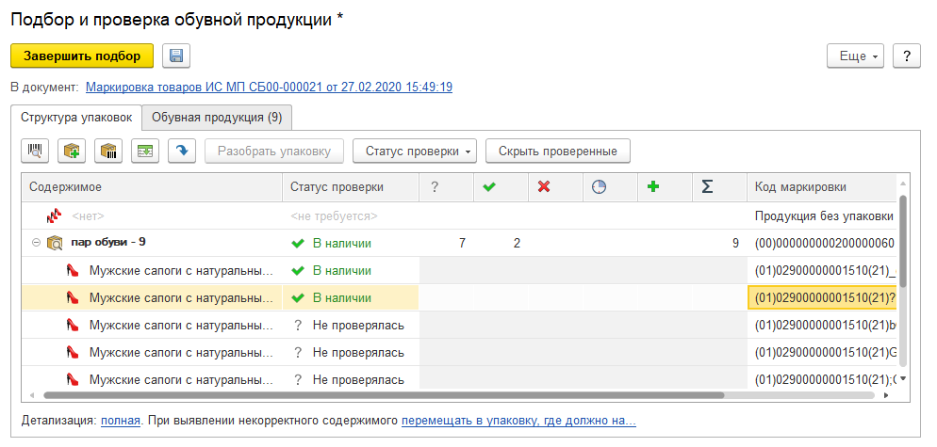This screenshot has height=447, width=937.
Task: Click the sigma total column header
Action: 707,187
